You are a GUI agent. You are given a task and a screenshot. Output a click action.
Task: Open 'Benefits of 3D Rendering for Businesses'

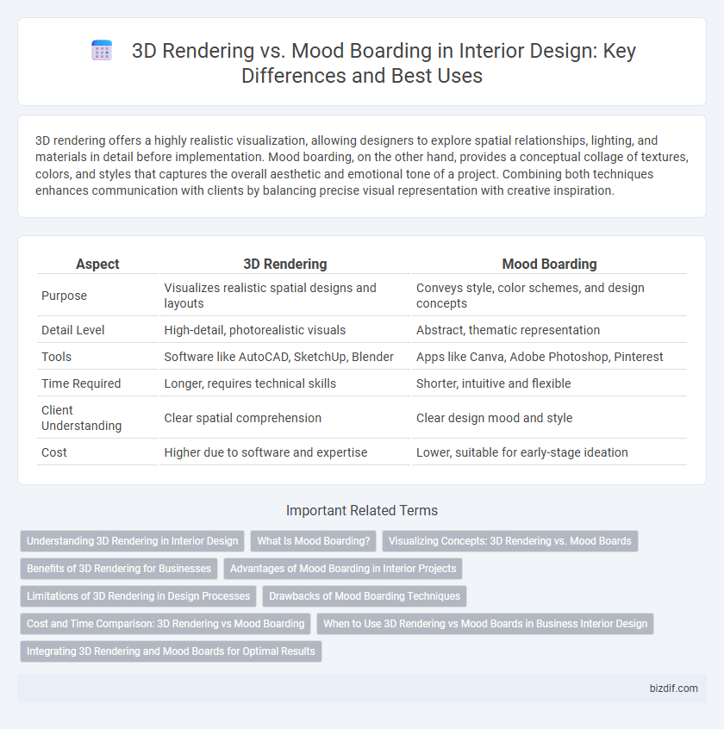pos(119,569)
